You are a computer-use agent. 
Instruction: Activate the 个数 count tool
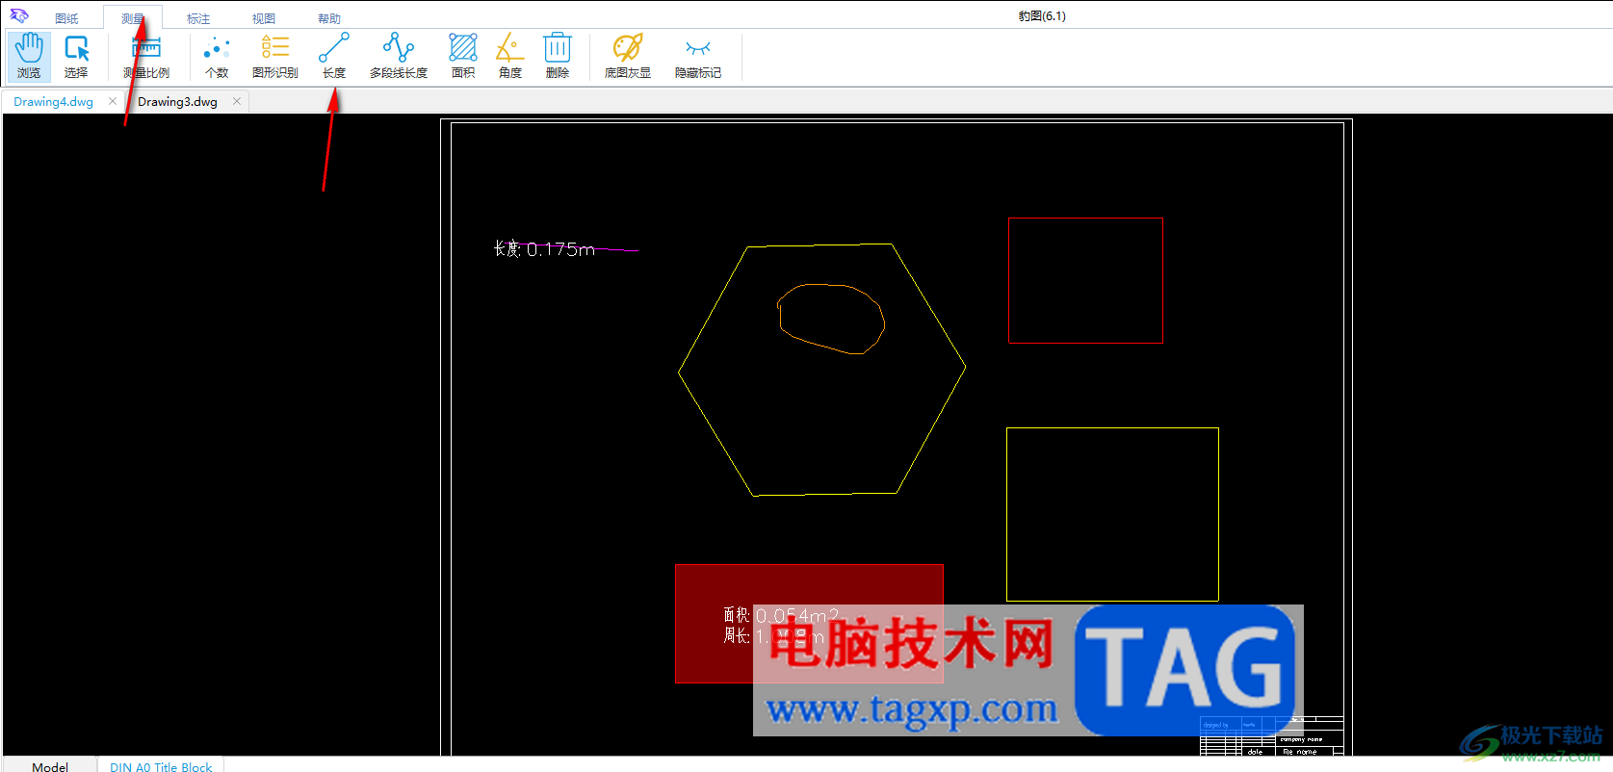coord(217,56)
